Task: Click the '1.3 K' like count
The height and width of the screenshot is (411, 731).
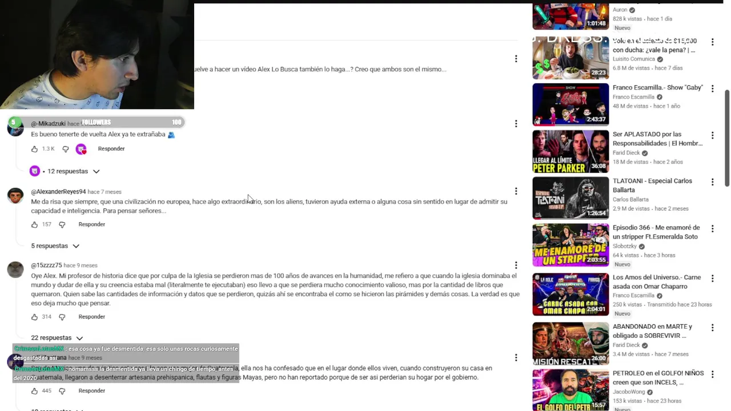Action: pyautogui.click(x=48, y=149)
